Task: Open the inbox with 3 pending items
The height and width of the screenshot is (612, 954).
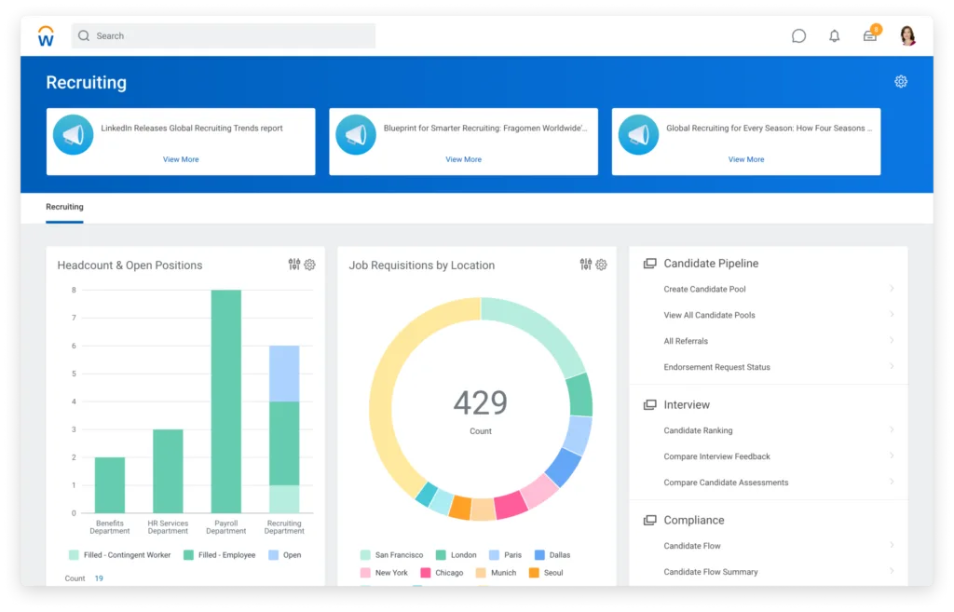Action: coord(869,35)
